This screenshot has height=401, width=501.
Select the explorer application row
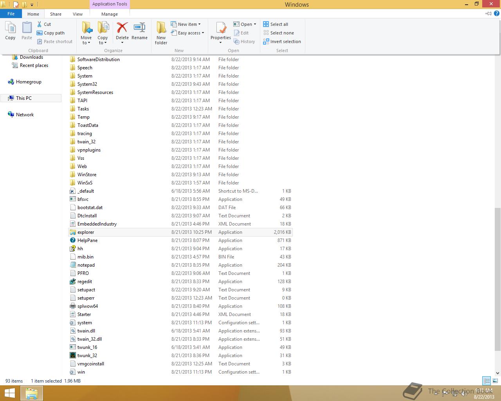[x=180, y=232]
